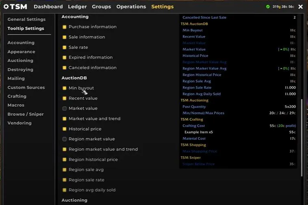This screenshot has width=308, height=205.
Task: Click Region Sale Rate tooltip preview row
Action: point(239,87)
